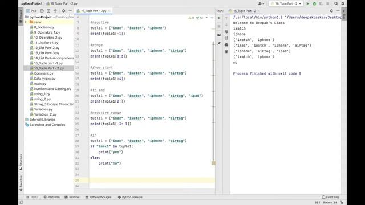This screenshot has width=365, height=205.
Task: Open 15_Tuple part -1.py file
Action: [48, 63]
